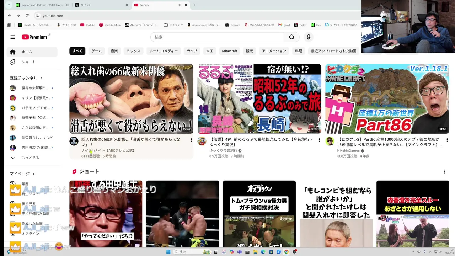
Task: Select the 音楽 filter chip
Action: [114, 51]
